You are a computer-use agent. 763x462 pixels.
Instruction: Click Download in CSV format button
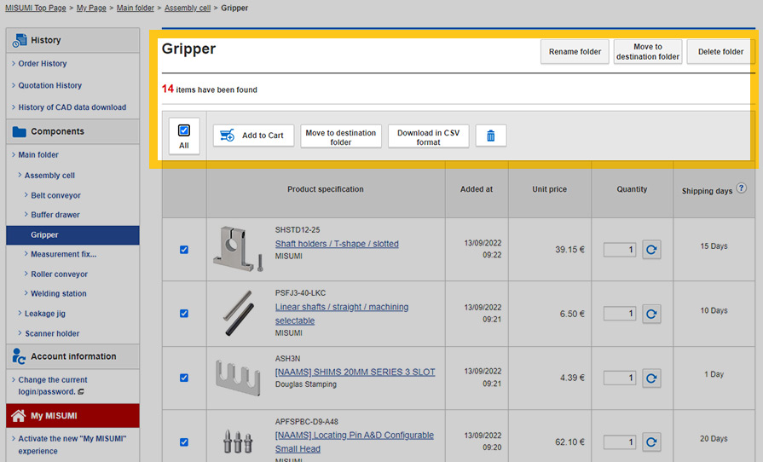[x=428, y=137]
